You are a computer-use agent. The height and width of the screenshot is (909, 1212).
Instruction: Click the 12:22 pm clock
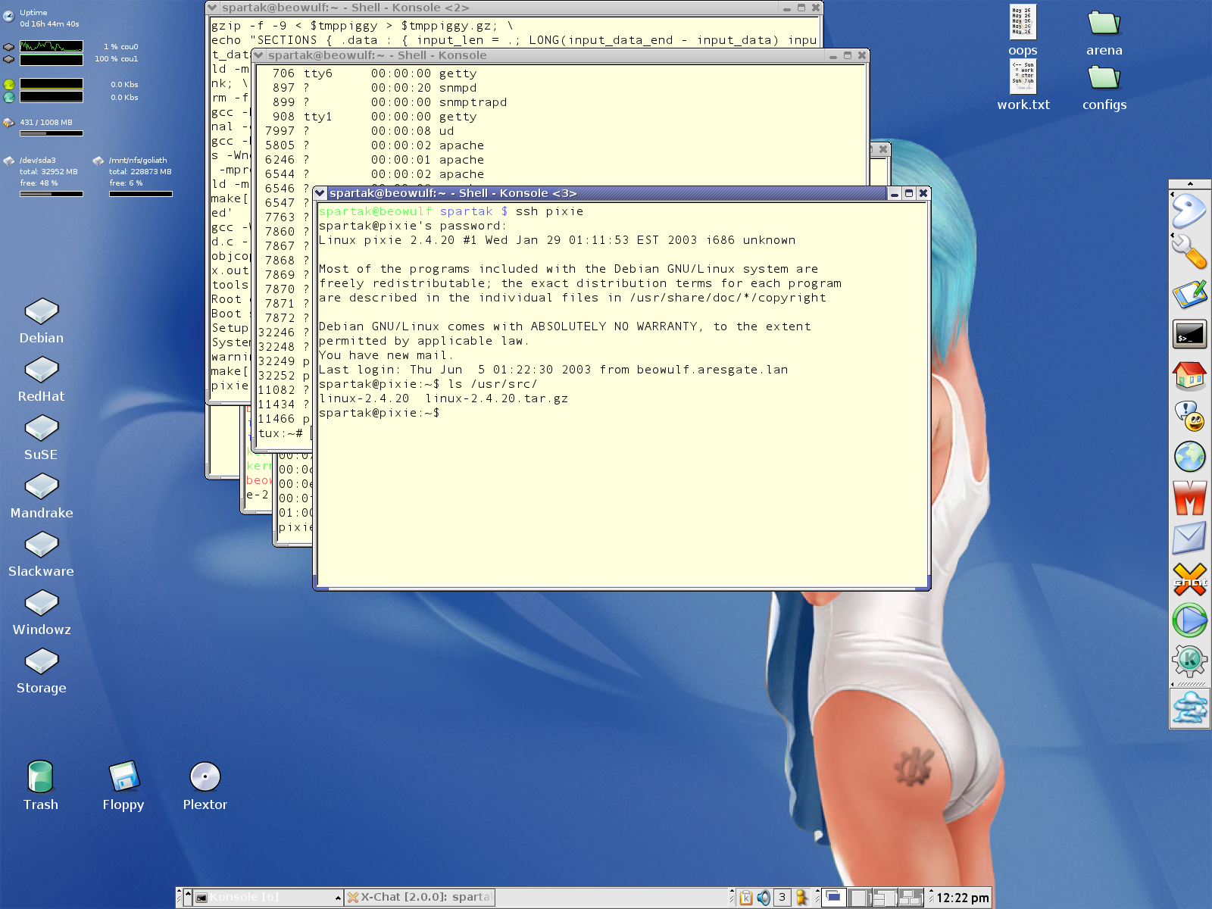[x=962, y=898]
